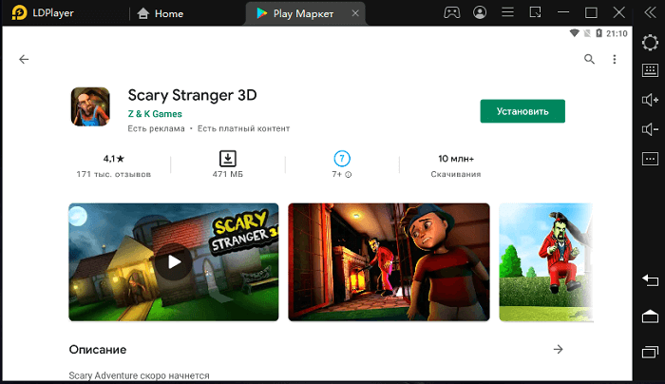
Task: Click the download size icon above 471 МБ
Action: (228, 159)
